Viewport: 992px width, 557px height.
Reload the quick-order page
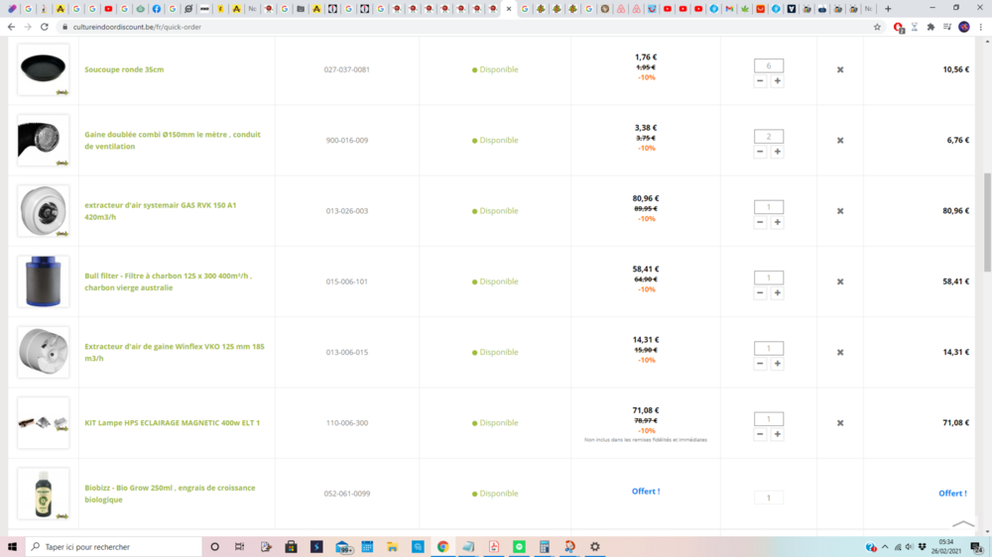click(45, 27)
